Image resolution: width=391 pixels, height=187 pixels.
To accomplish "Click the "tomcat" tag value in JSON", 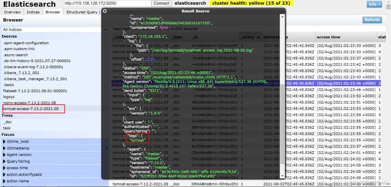I will click(138, 141).
